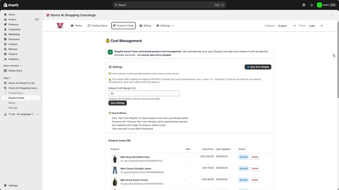Click the Orders count badge 64
The width and height of the screenshot is (339, 190).
click(37, 19)
